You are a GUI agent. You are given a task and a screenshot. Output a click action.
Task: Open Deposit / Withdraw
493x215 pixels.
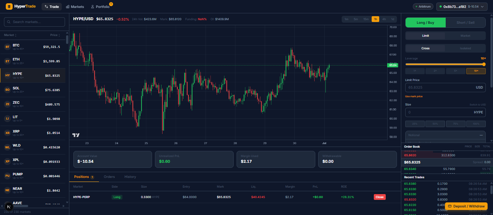point(466,206)
